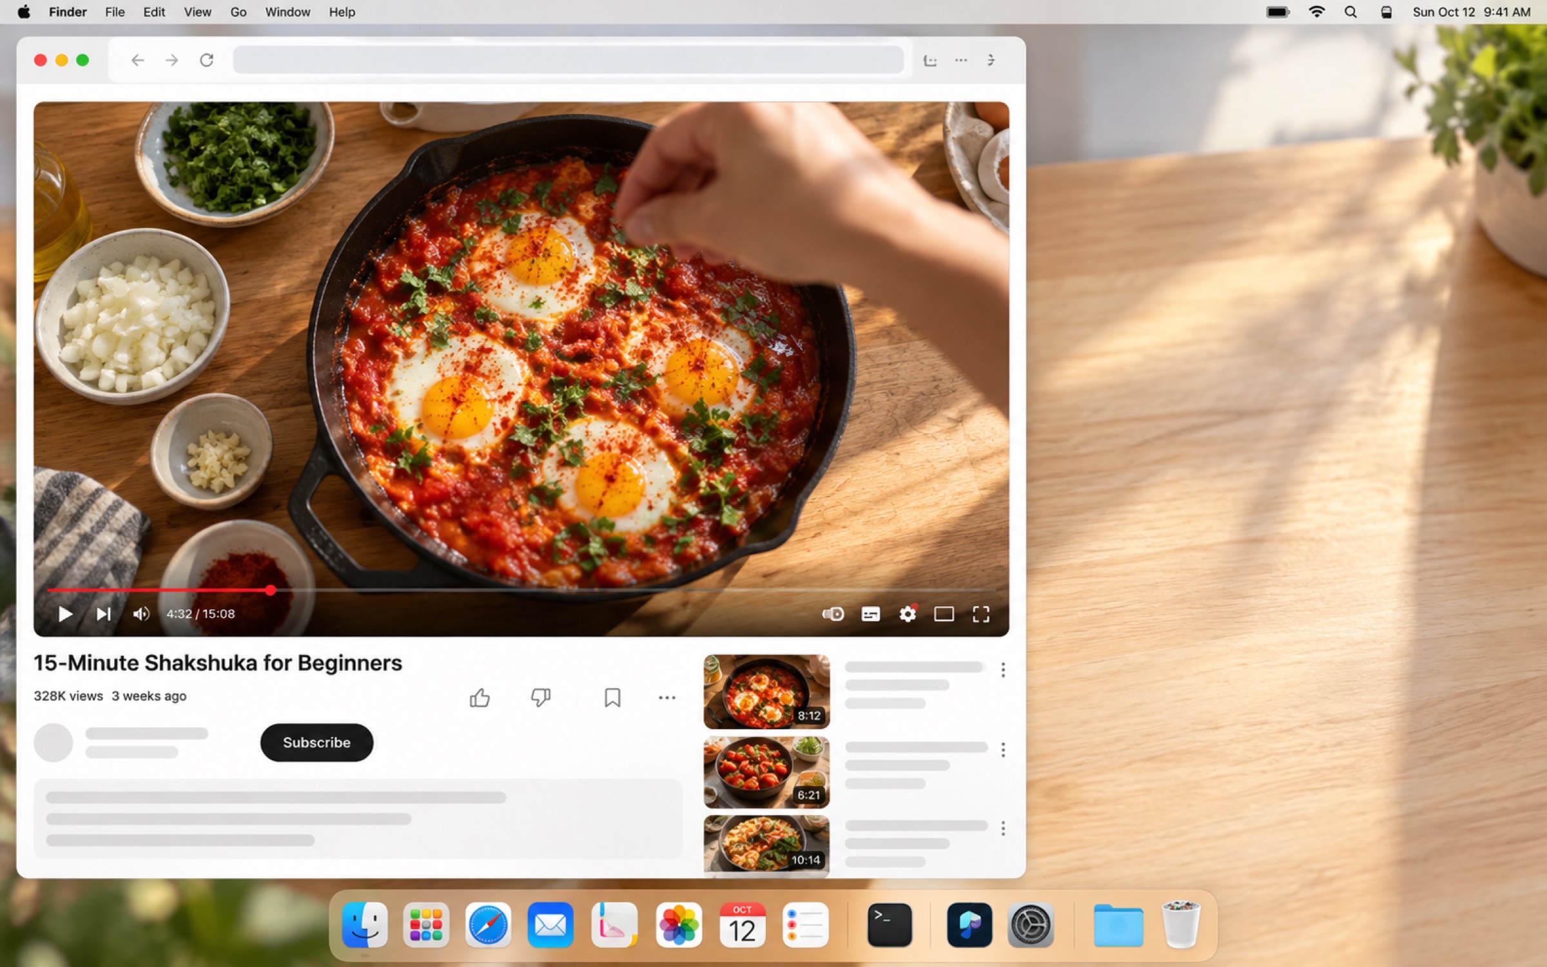Viewport: 1547px width, 967px height.
Task: Switch to theater mode
Action: coord(944,614)
